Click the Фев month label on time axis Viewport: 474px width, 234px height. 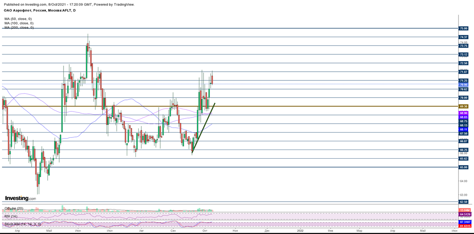(331, 230)
